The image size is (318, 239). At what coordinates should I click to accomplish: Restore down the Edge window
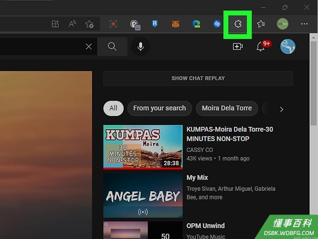click(285, 7)
